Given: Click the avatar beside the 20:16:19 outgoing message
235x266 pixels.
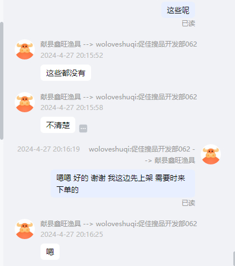Looking at the screenshot, I should pyautogui.click(x=211, y=154).
